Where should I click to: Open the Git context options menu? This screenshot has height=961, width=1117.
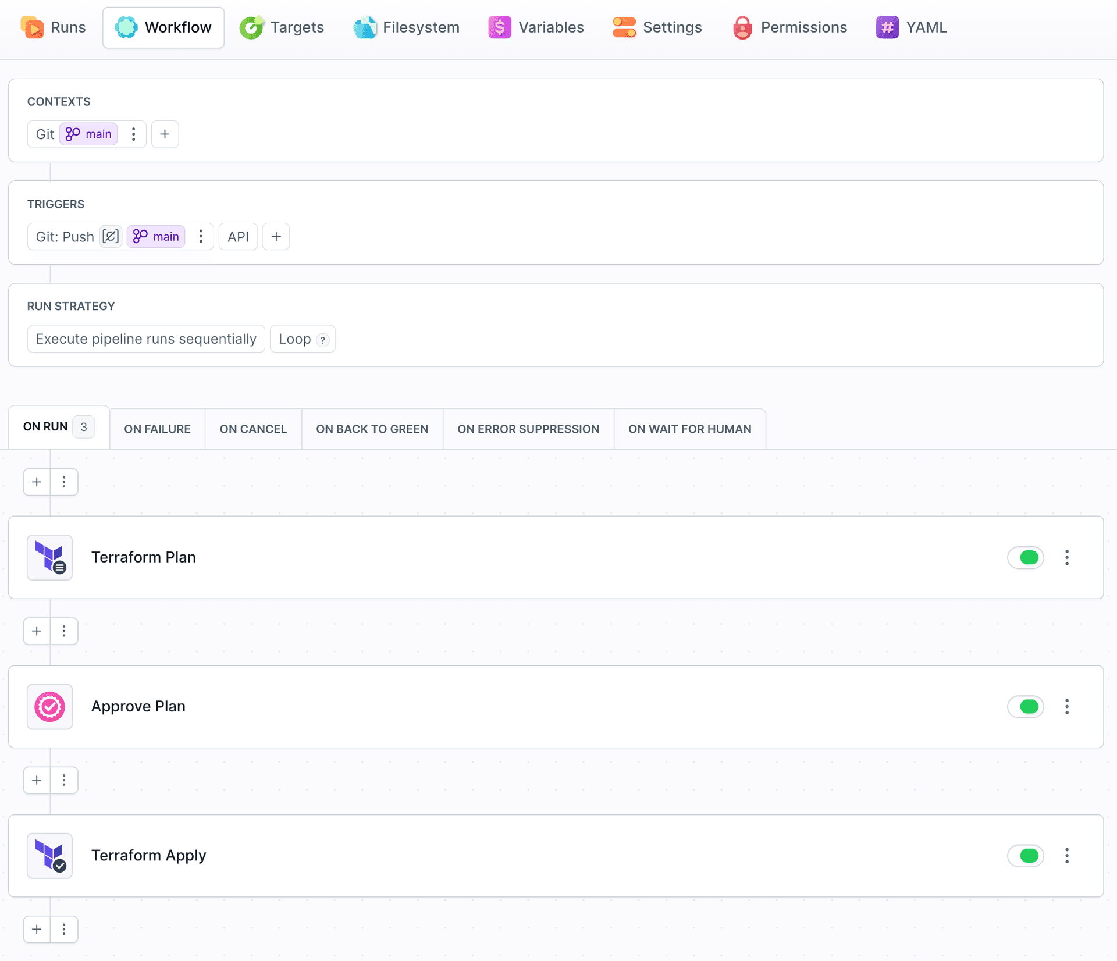(x=134, y=134)
